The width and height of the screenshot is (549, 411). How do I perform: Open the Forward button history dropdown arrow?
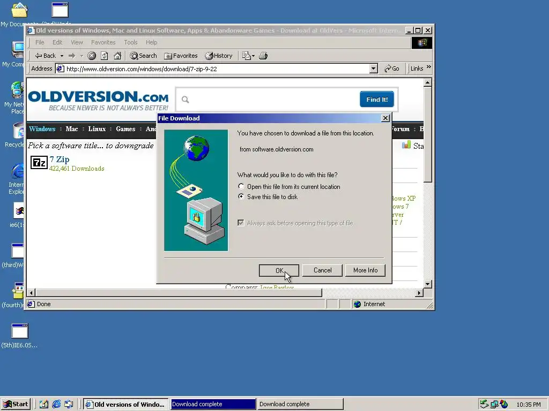pos(81,56)
